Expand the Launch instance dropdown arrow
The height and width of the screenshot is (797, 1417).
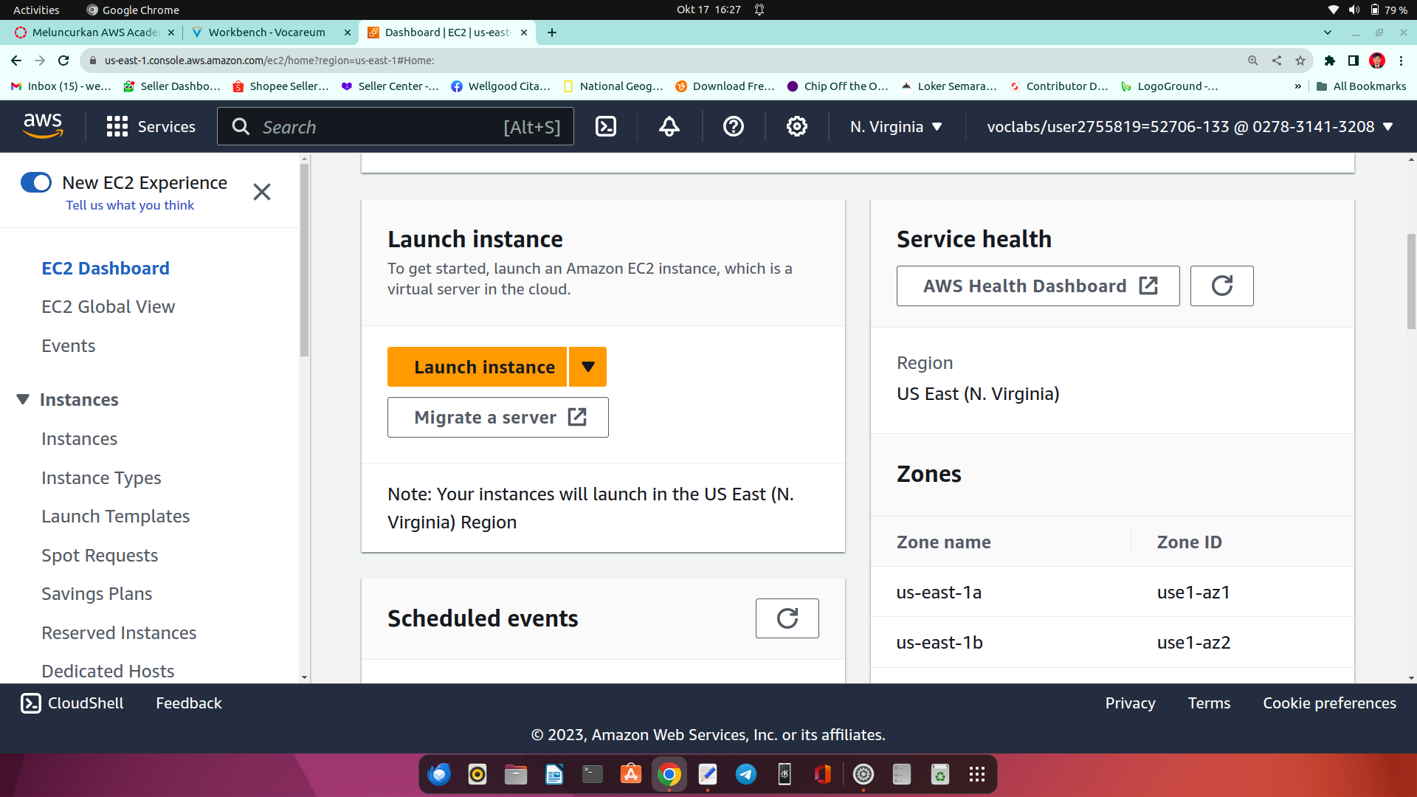587,367
